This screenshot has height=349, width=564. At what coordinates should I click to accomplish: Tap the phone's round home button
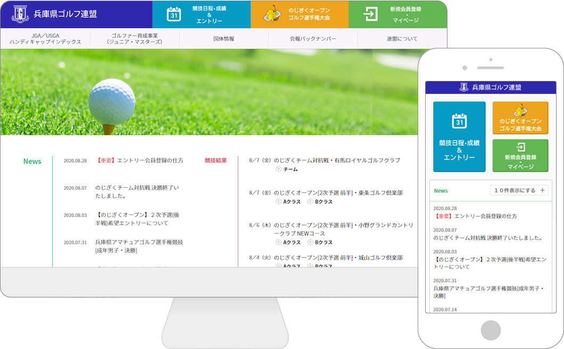pyautogui.click(x=491, y=330)
